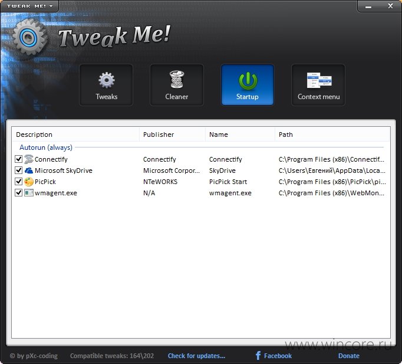
Task: Click the N/A publisher cell
Action: (x=149, y=193)
